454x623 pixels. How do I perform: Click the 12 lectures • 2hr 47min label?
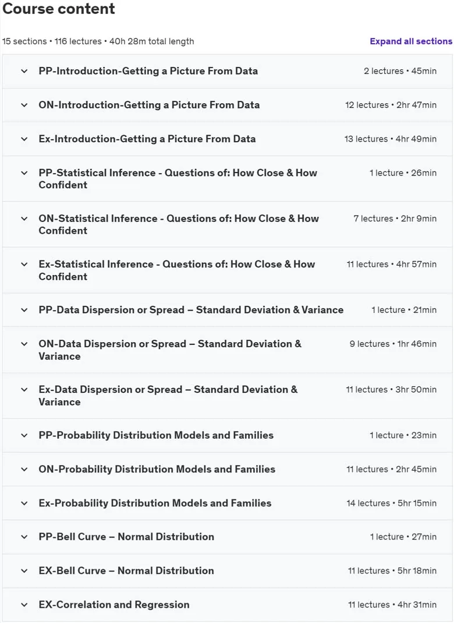391,105
